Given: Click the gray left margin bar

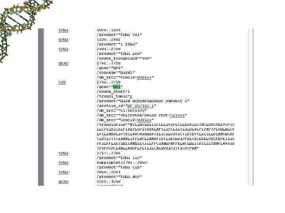Looking at the screenshot, I should (x=41, y=107).
